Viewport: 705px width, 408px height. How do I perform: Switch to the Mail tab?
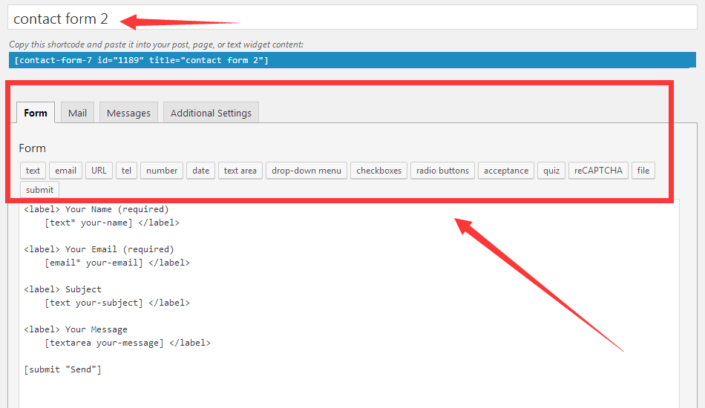point(77,113)
